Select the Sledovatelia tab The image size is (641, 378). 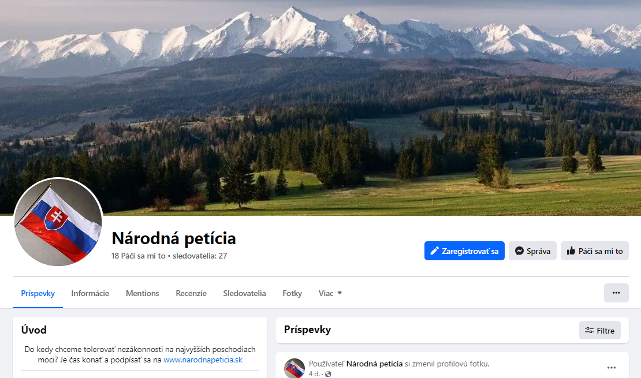point(244,293)
